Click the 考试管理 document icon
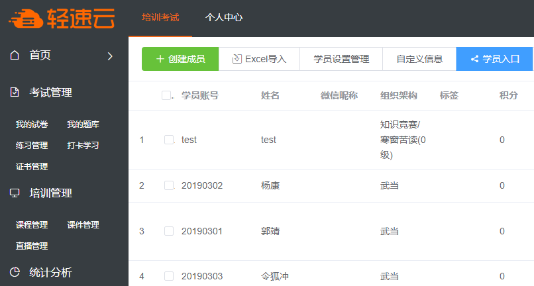534x286 pixels. pyautogui.click(x=15, y=92)
